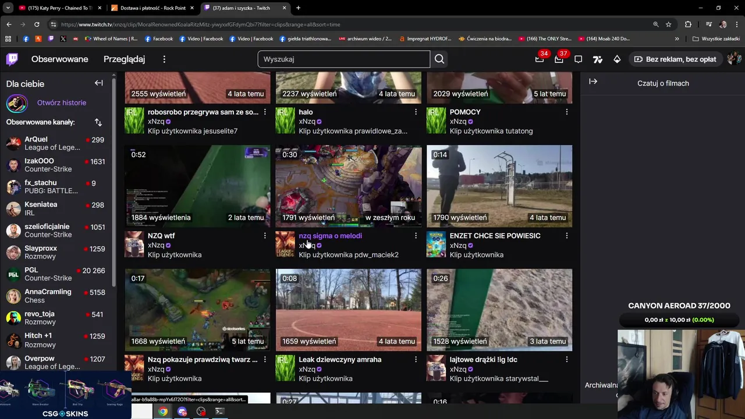The height and width of the screenshot is (419, 745).
Task: Open the xNzq channel under NZQ wtf
Action: [156, 245]
